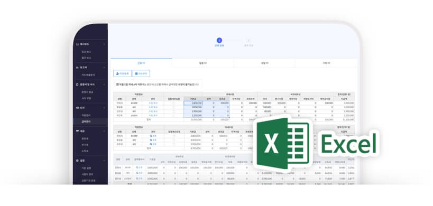This screenshot has height=206, width=433.
Task: Click 수정 삭제 link in 홍길동 row
Action: coord(153,107)
